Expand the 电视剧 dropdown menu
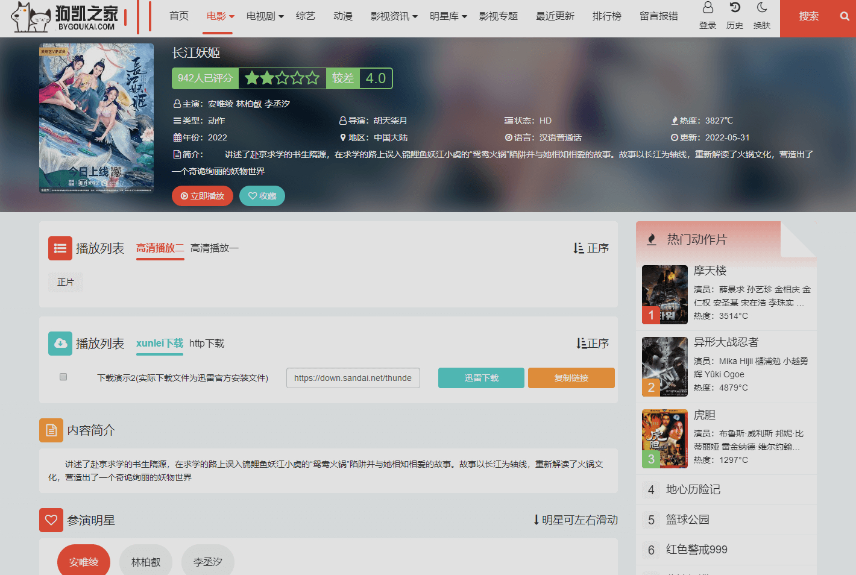856x575 pixels. [x=265, y=16]
